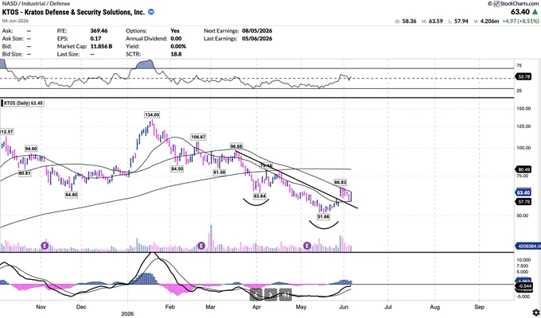Click the Low price 57.94
The height and width of the screenshot is (318, 541).
pyautogui.click(x=461, y=21)
